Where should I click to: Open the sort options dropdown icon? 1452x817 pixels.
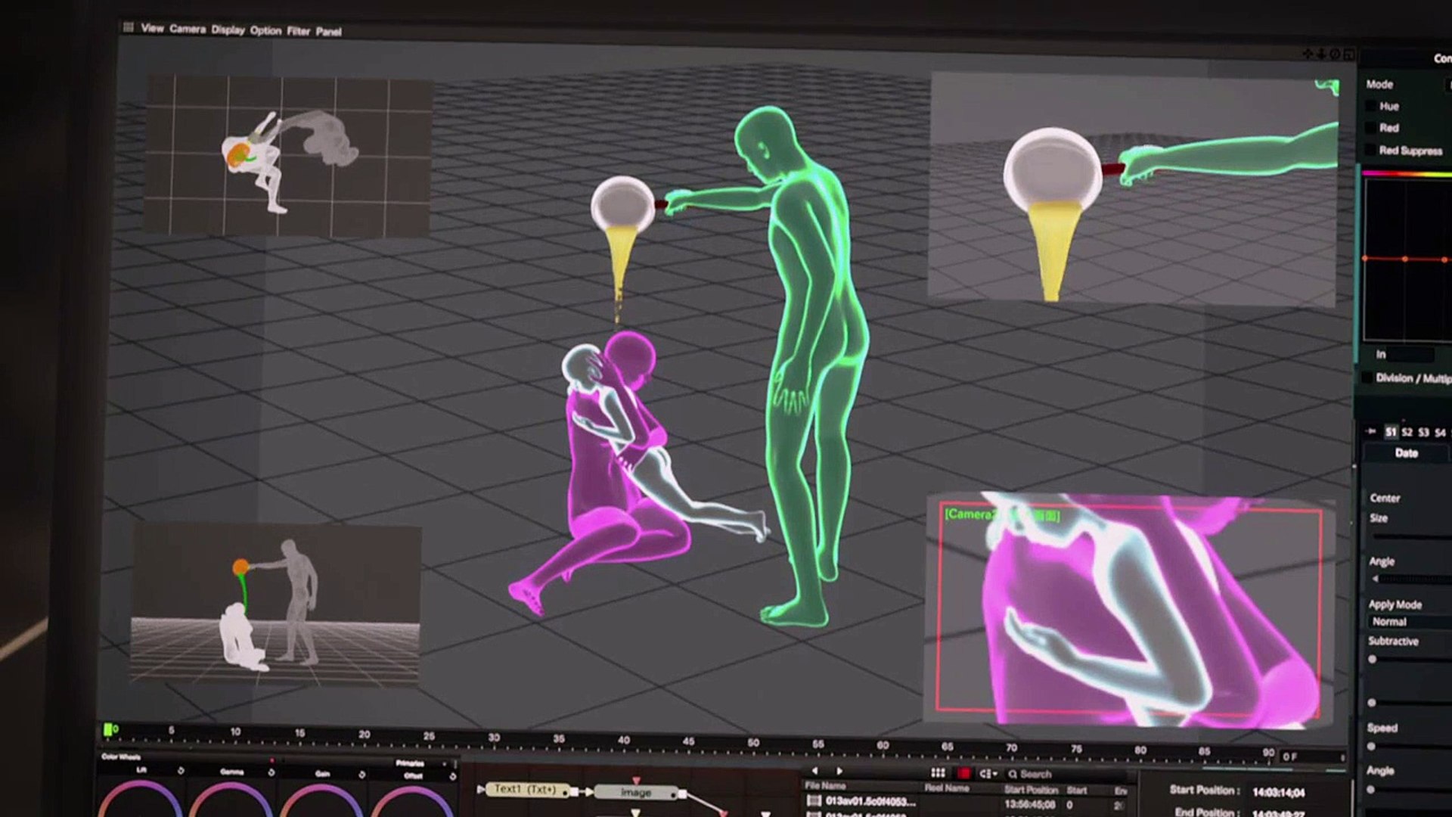tap(988, 774)
